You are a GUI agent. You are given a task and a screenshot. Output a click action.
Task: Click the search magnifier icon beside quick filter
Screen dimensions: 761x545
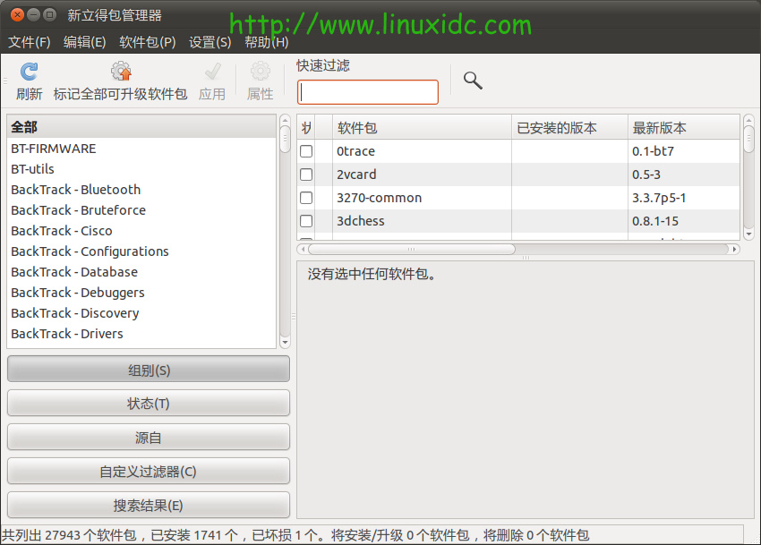pyautogui.click(x=472, y=80)
